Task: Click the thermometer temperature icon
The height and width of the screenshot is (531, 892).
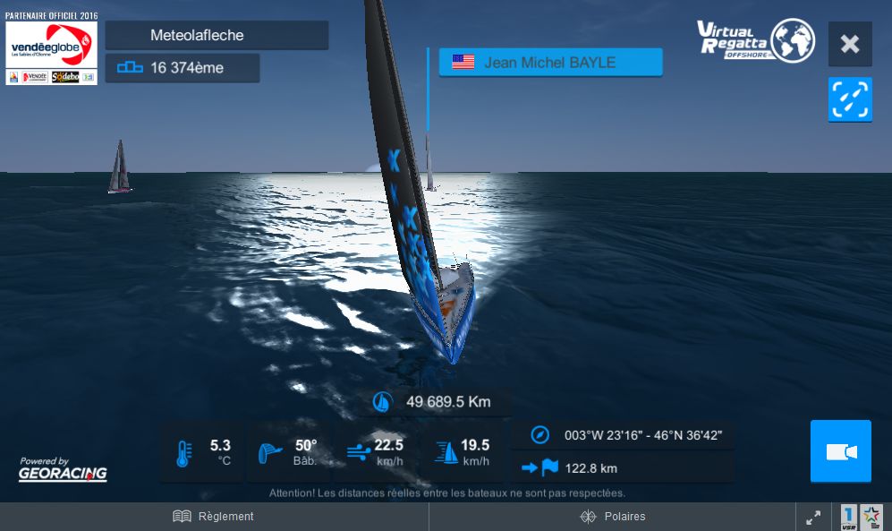Action: (183, 454)
